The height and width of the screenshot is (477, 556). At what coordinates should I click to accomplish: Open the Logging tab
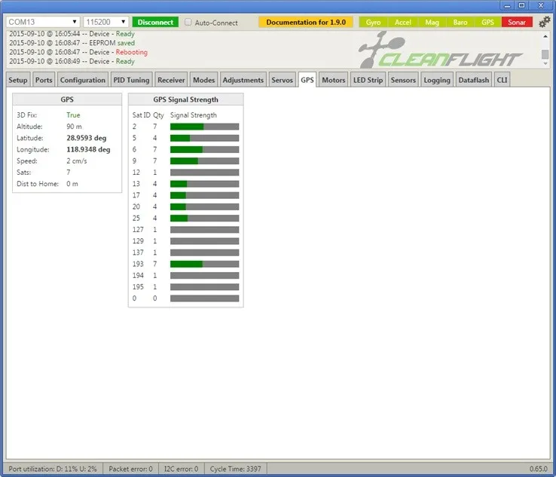437,80
